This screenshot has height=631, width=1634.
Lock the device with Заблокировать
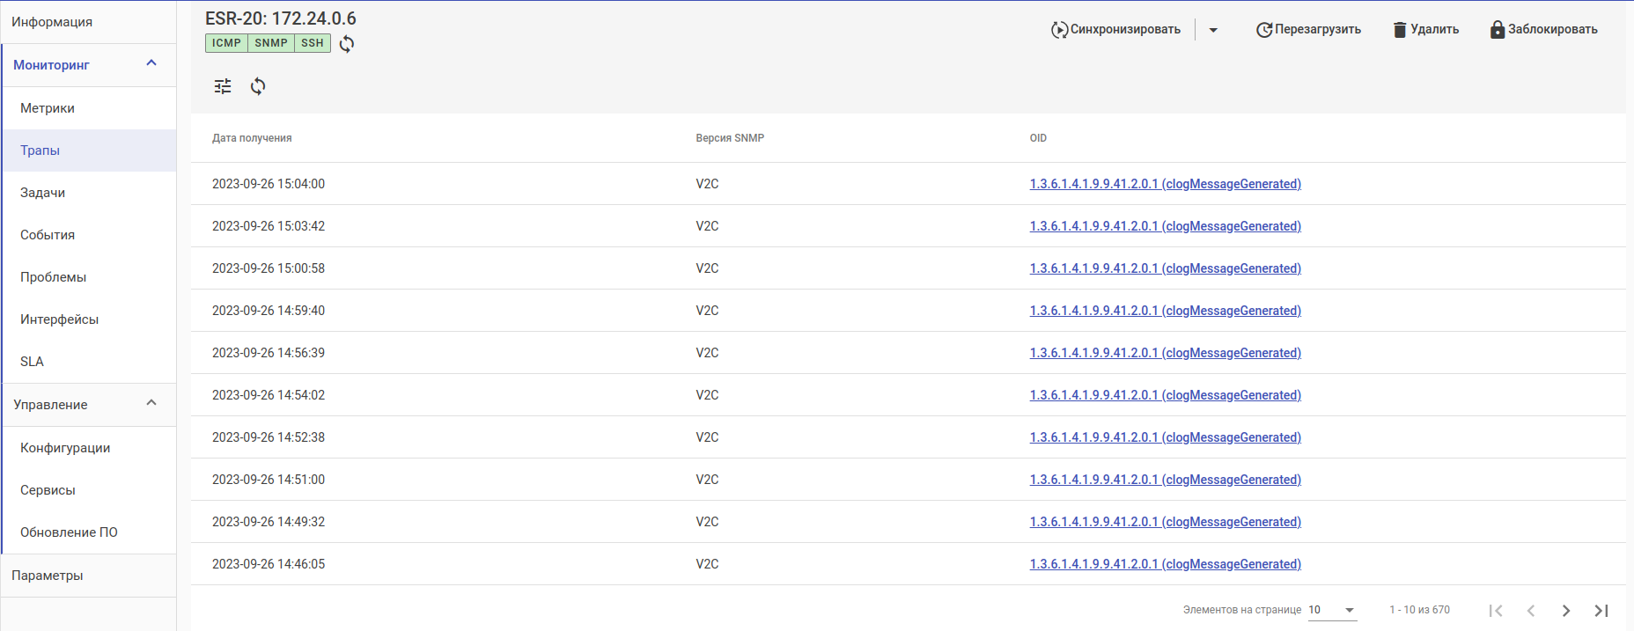coord(1543,30)
